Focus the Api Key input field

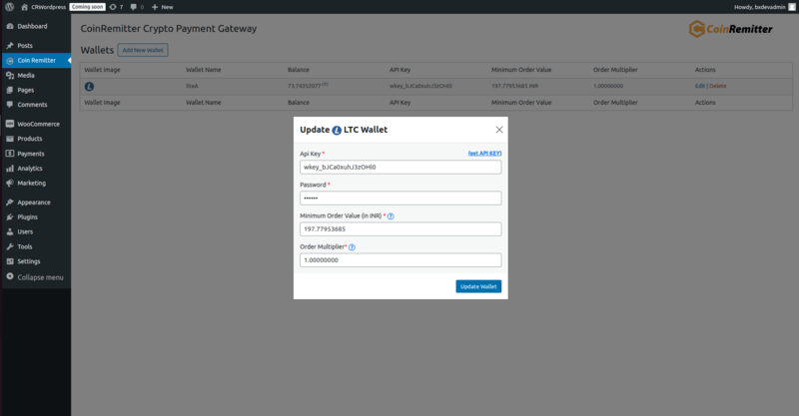[400, 167]
